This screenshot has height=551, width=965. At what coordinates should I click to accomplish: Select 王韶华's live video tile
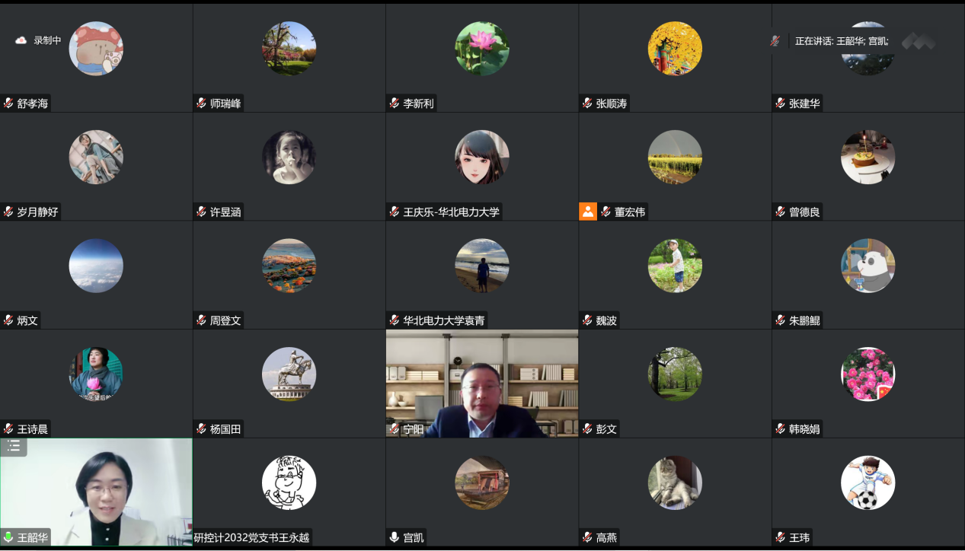click(x=96, y=492)
